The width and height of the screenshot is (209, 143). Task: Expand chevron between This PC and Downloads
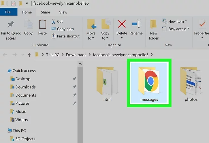63,54
